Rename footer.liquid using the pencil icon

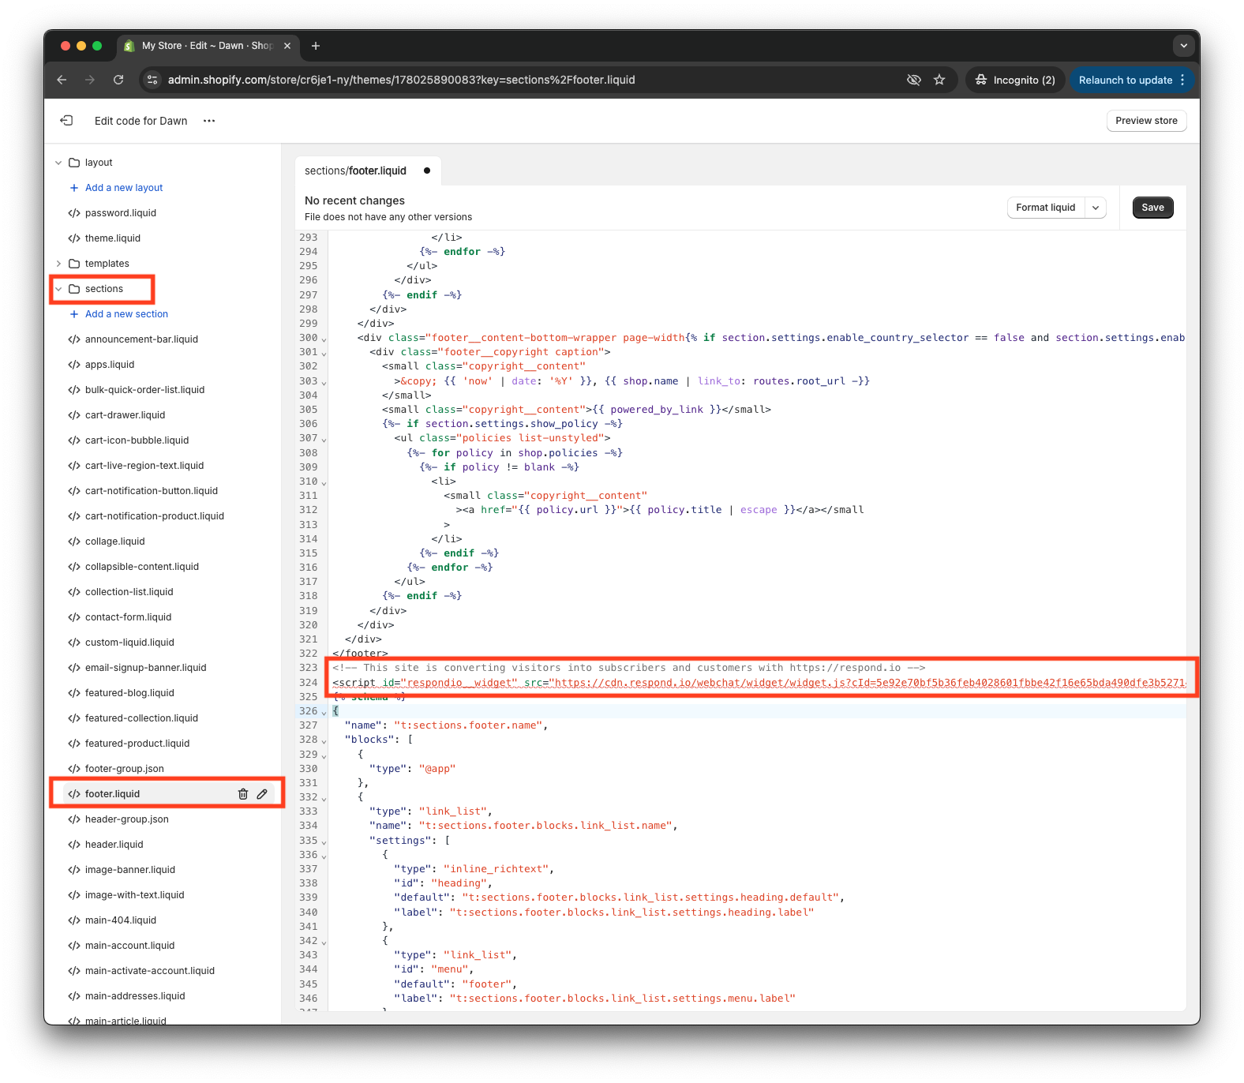262,794
